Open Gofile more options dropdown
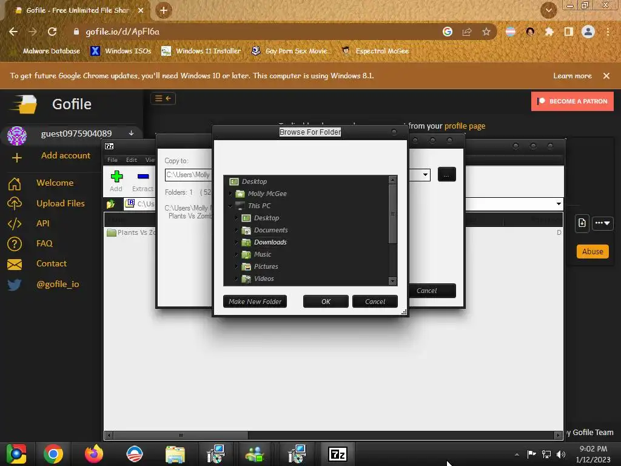The width and height of the screenshot is (621, 466). coord(602,223)
